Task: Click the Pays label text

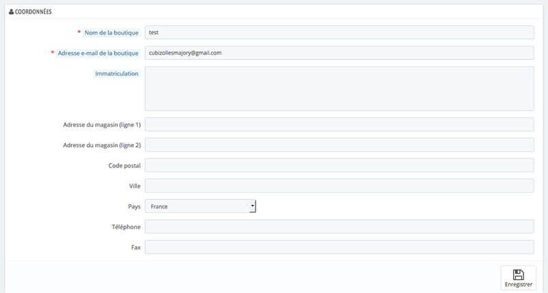Action: pyautogui.click(x=133, y=206)
